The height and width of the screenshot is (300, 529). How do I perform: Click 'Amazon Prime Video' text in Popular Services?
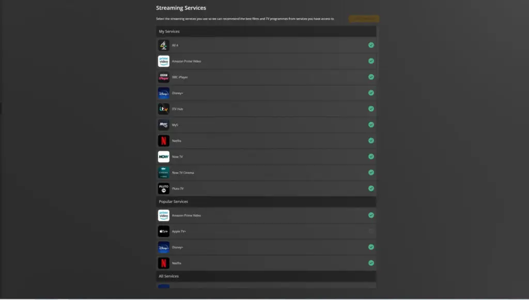coord(186,215)
